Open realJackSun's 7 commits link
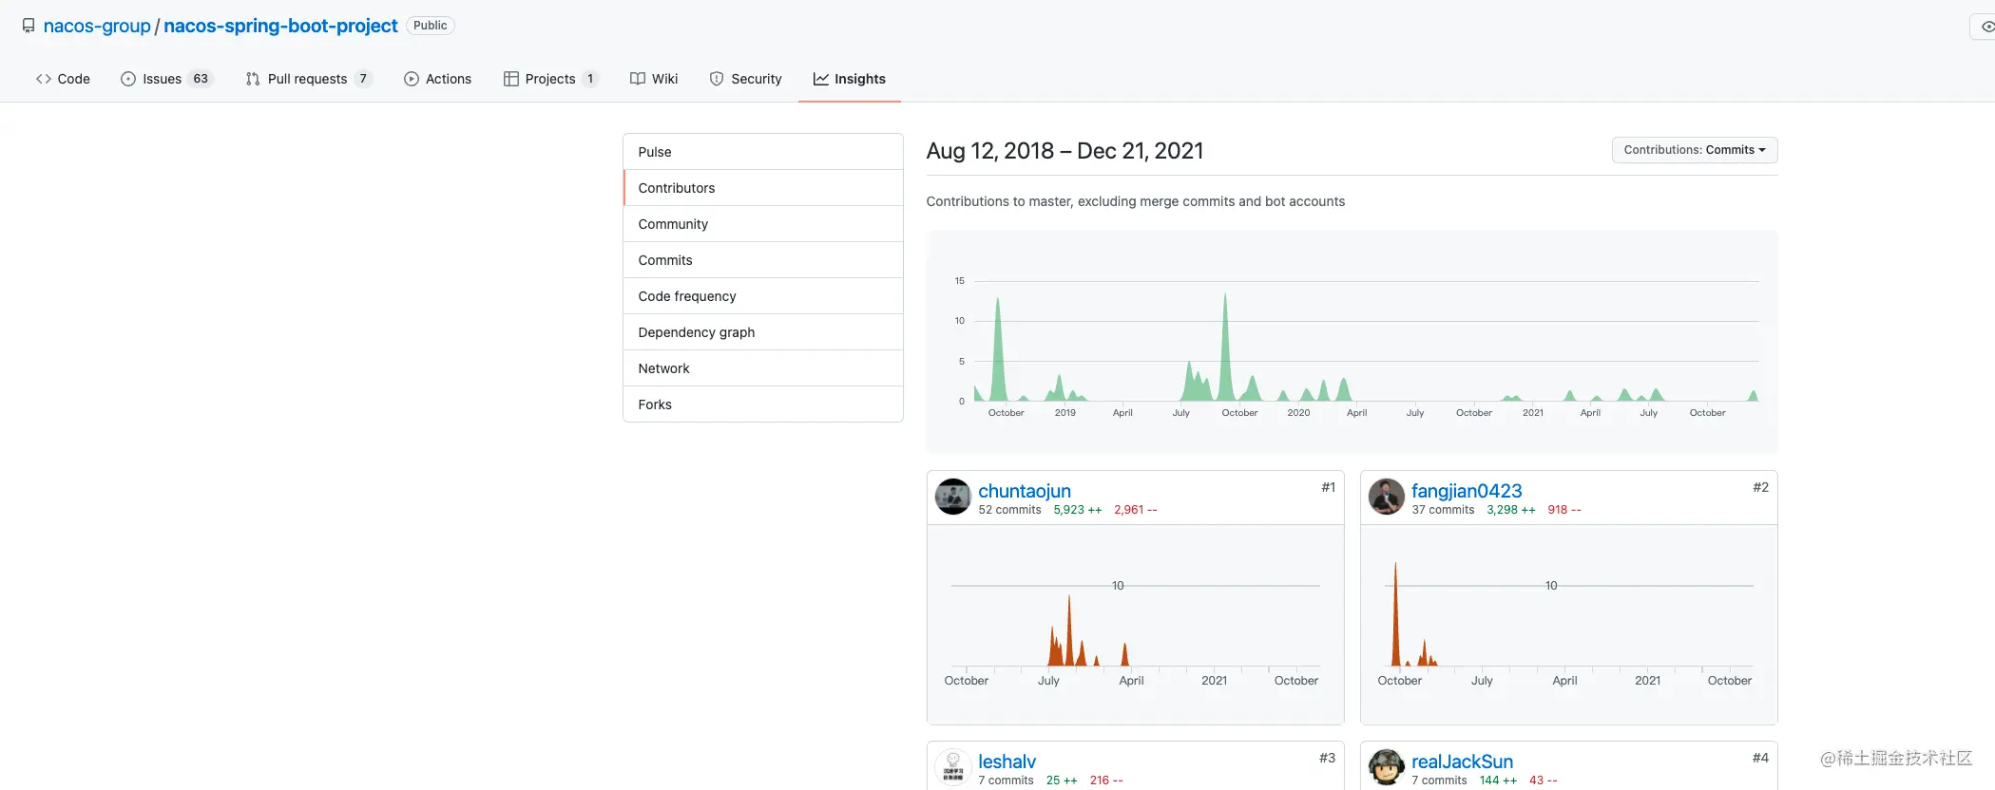 point(1439,781)
